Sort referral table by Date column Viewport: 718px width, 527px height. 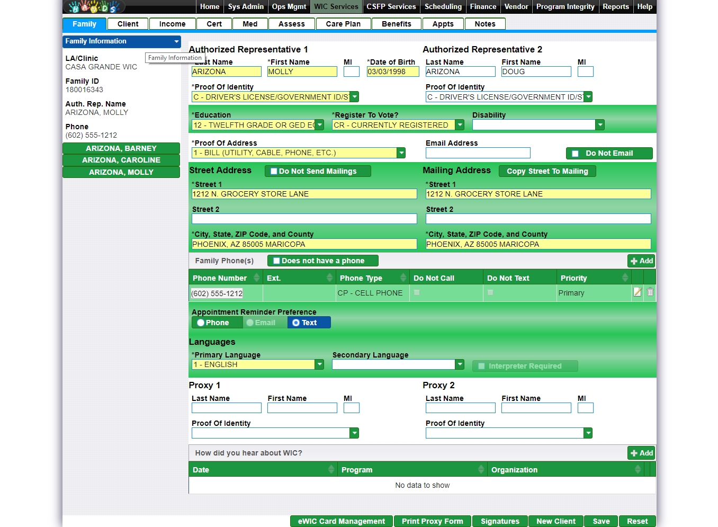[331, 470]
